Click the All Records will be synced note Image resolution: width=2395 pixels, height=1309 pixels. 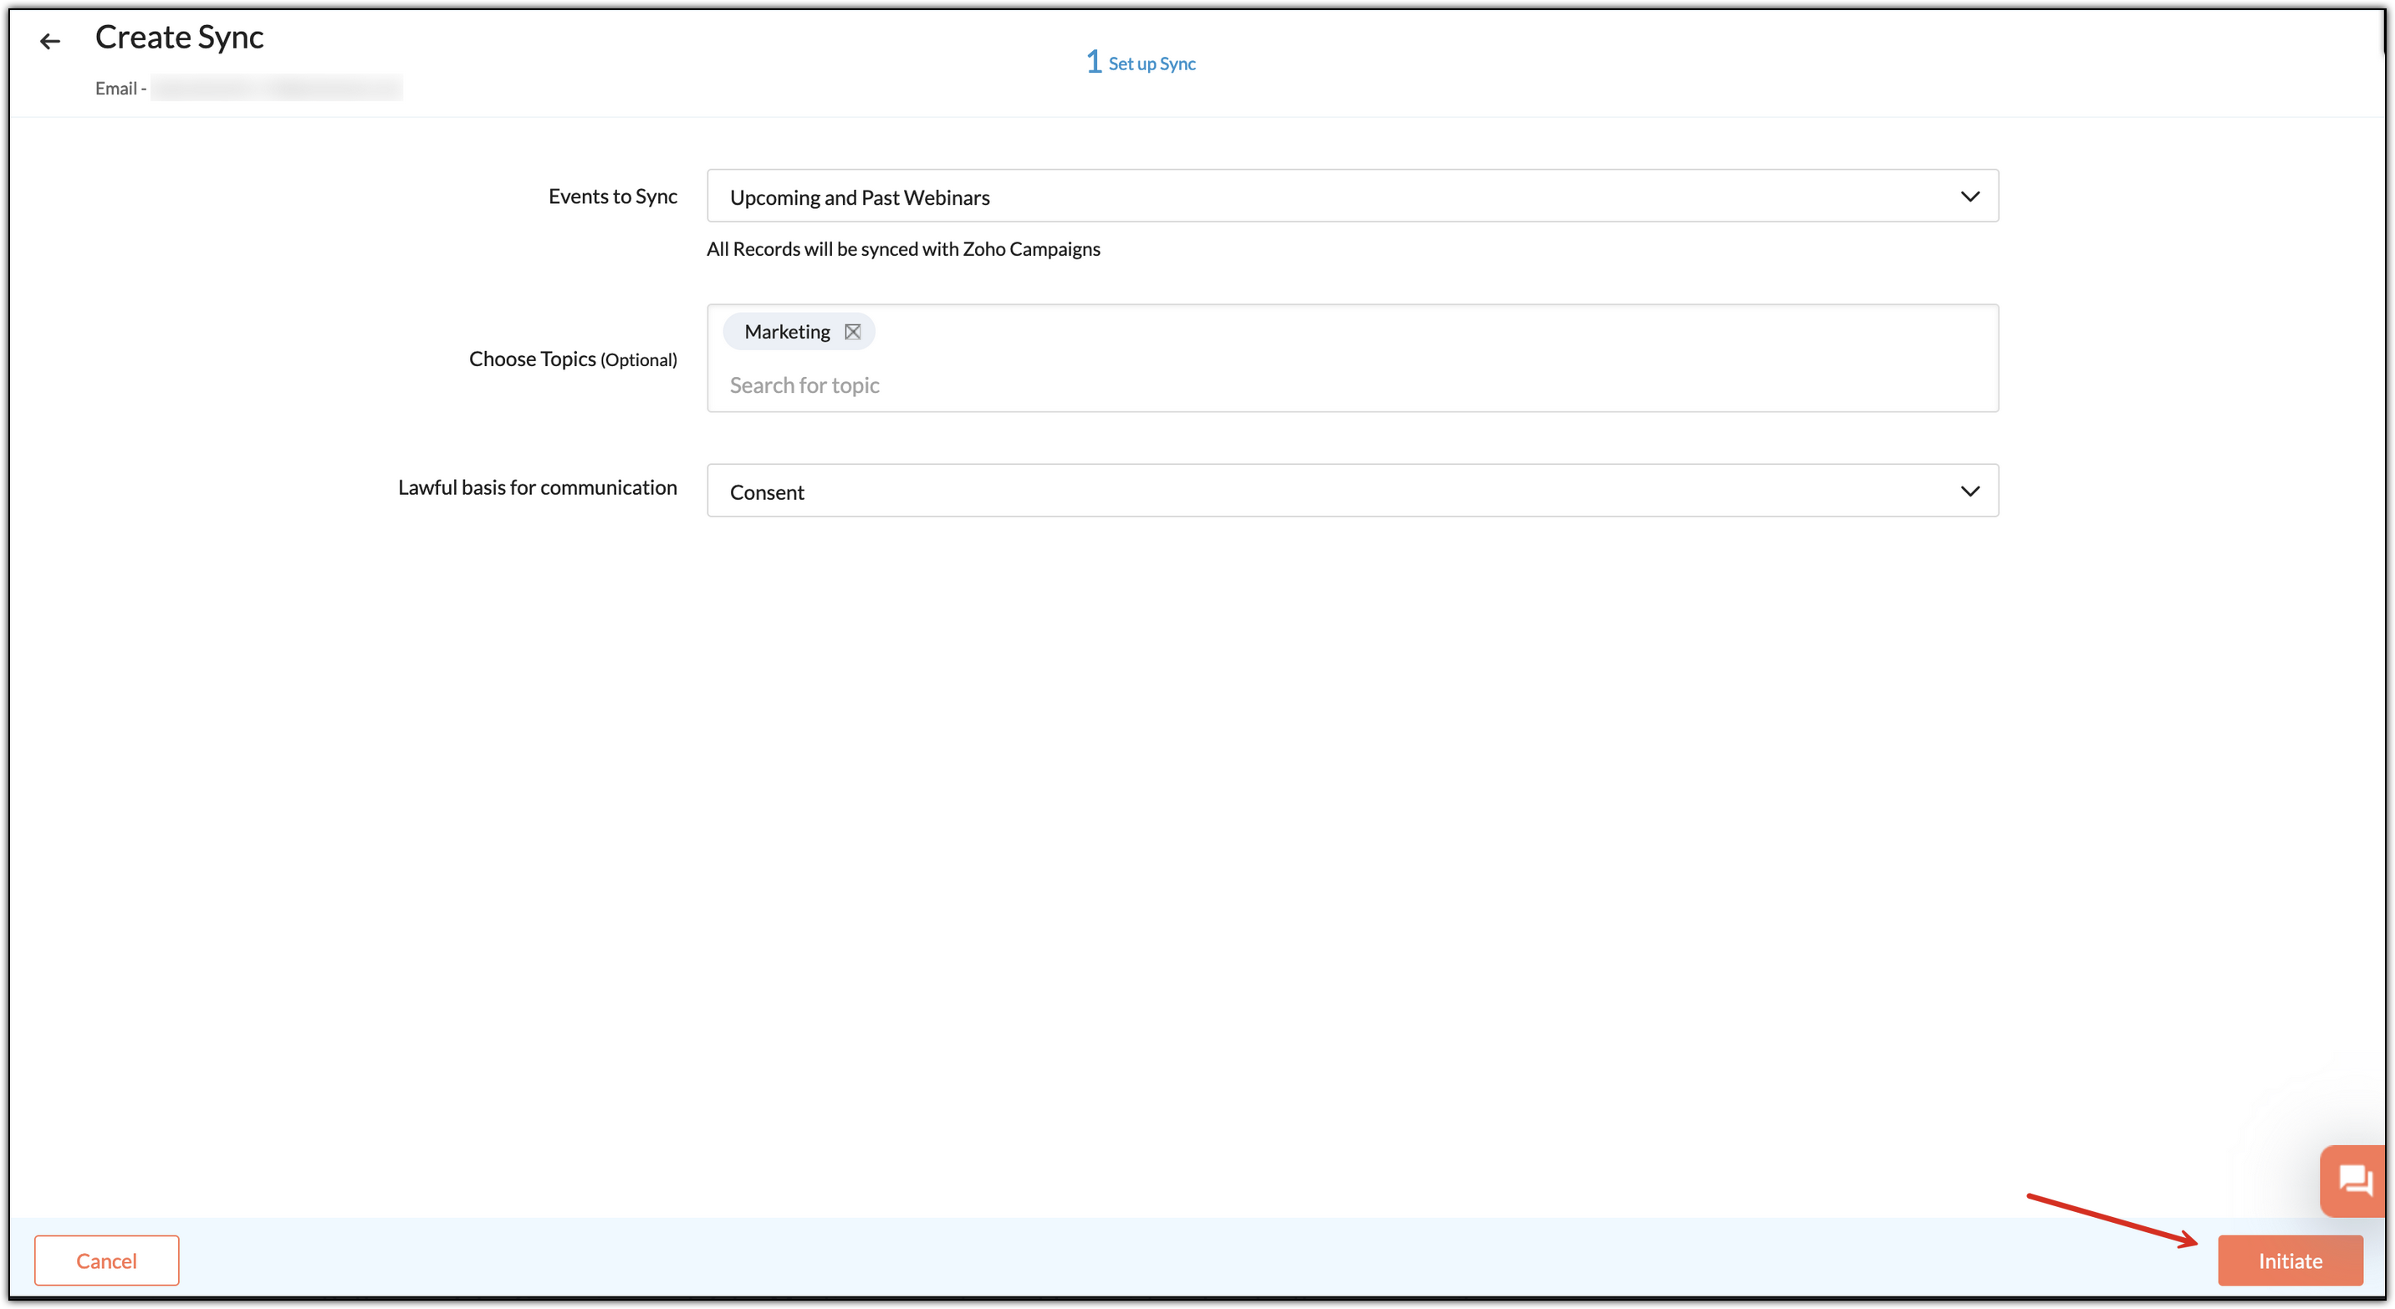tap(903, 249)
